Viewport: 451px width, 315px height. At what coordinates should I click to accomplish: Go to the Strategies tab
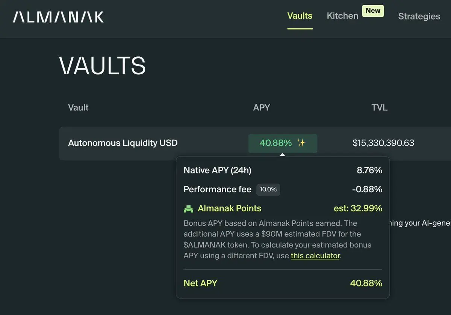419,16
